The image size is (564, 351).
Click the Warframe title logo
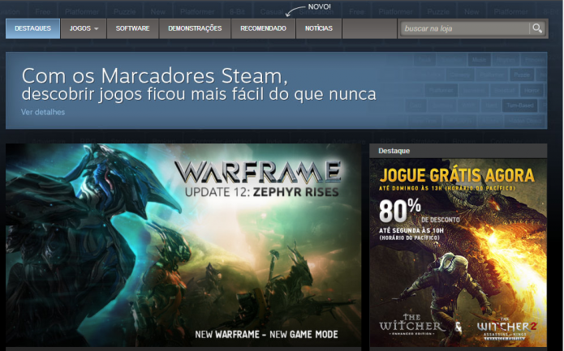pos(257,172)
